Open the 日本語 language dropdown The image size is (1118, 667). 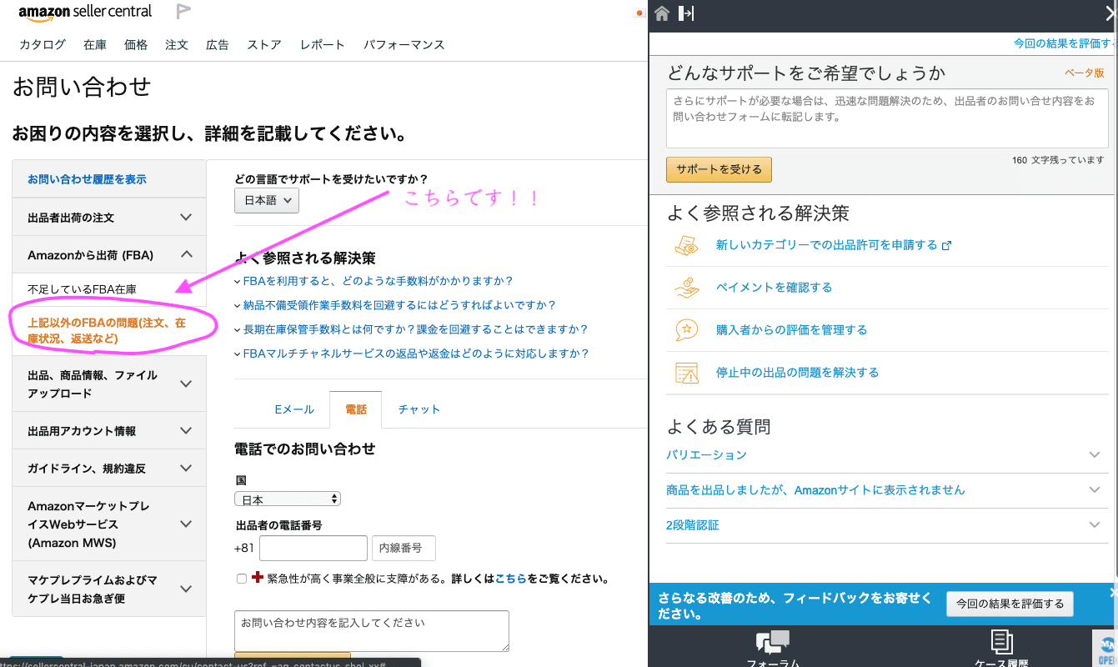click(267, 200)
